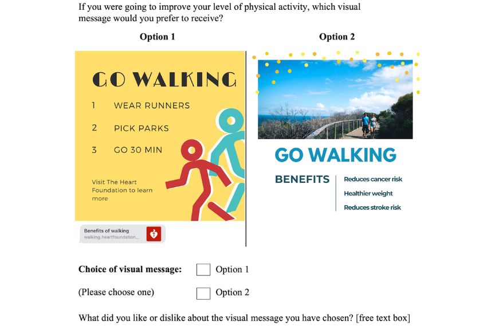This screenshot has width=487, height=326.
Task: Select the coastal walking photo
Action: [x=335, y=99]
